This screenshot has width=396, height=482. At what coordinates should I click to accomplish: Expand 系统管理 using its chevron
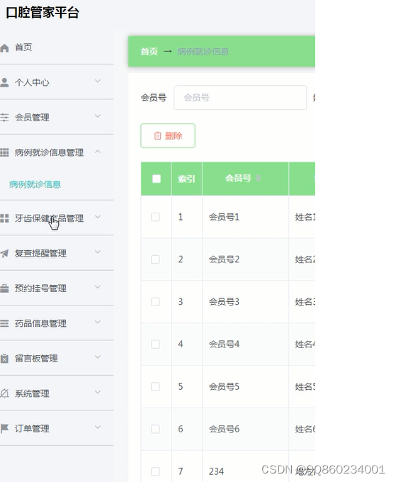point(98,392)
